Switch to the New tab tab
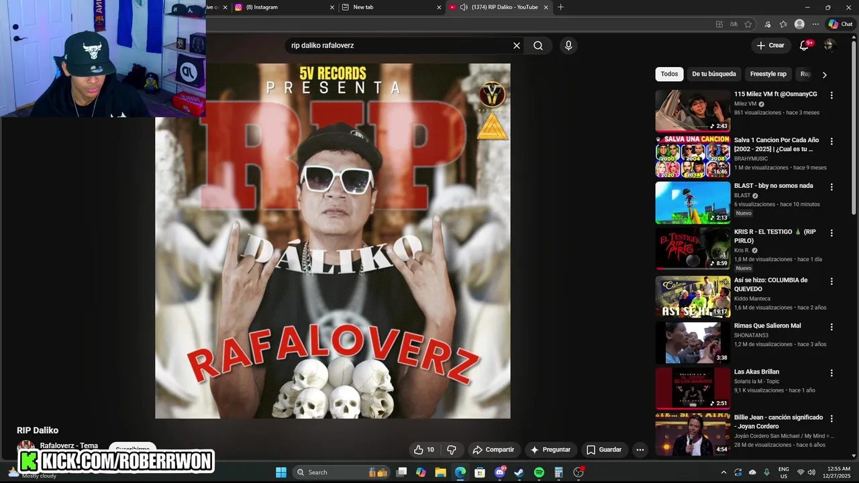 (x=391, y=7)
